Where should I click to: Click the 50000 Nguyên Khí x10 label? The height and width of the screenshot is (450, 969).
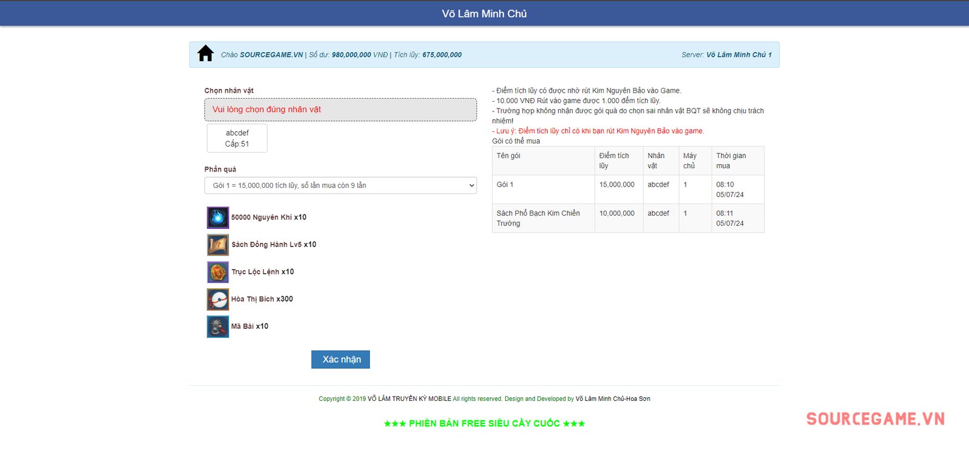coord(268,217)
